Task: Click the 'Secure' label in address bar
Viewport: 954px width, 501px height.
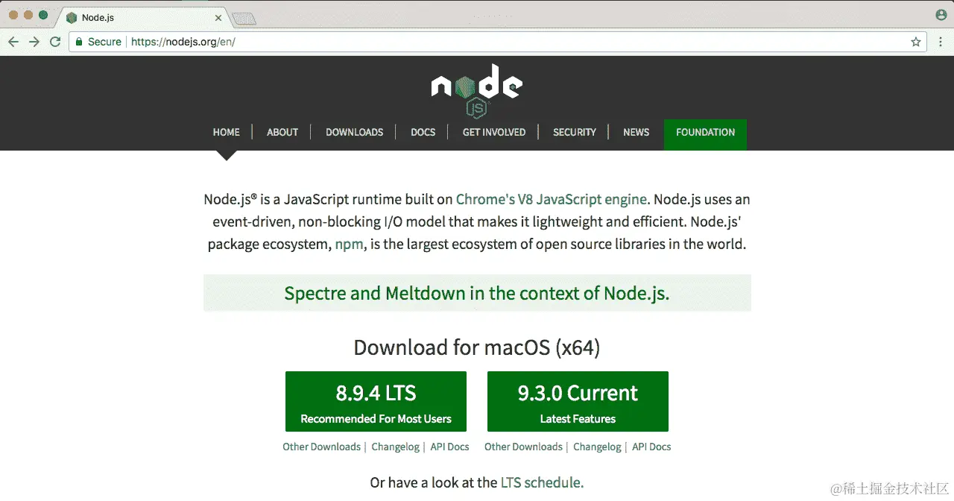Action: 104,42
